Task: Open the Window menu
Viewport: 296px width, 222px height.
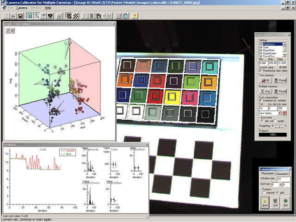Action: click(x=36, y=8)
